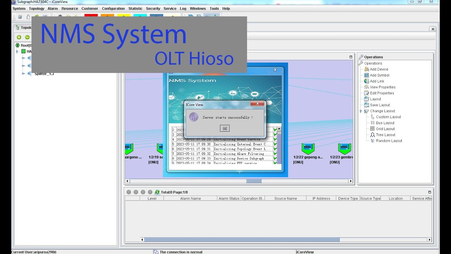Click the Layout operation

(x=376, y=99)
